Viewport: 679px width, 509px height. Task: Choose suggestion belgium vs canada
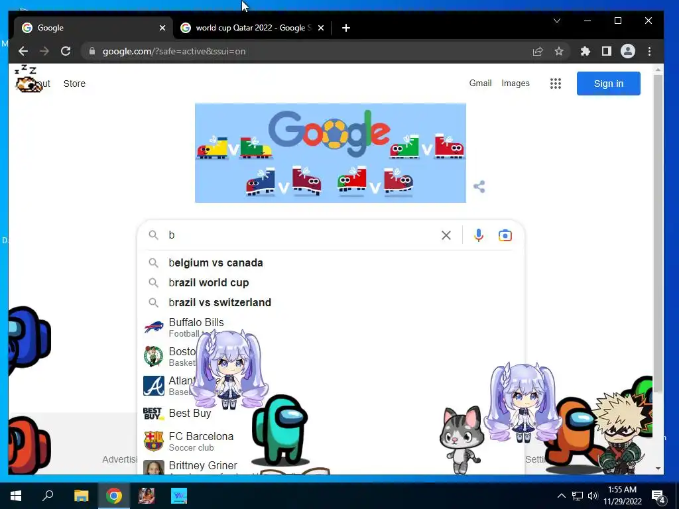tap(330, 262)
